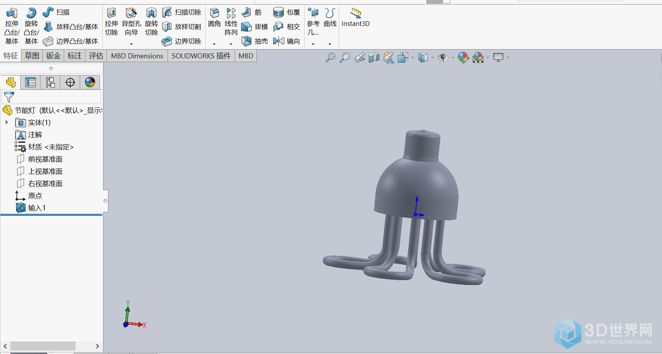Open the Curves (曲线) tool
662x354 pixels.
click(330, 18)
